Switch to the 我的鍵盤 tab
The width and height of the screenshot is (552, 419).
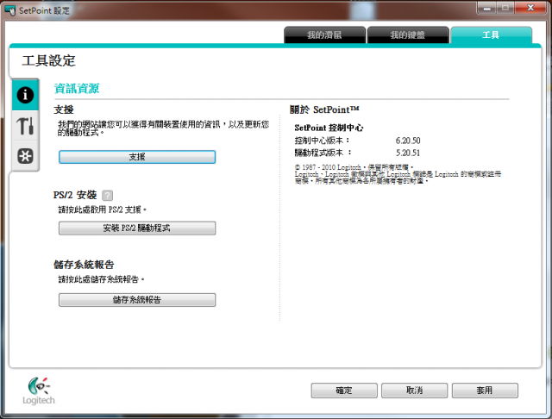click(x=408, y=34)
